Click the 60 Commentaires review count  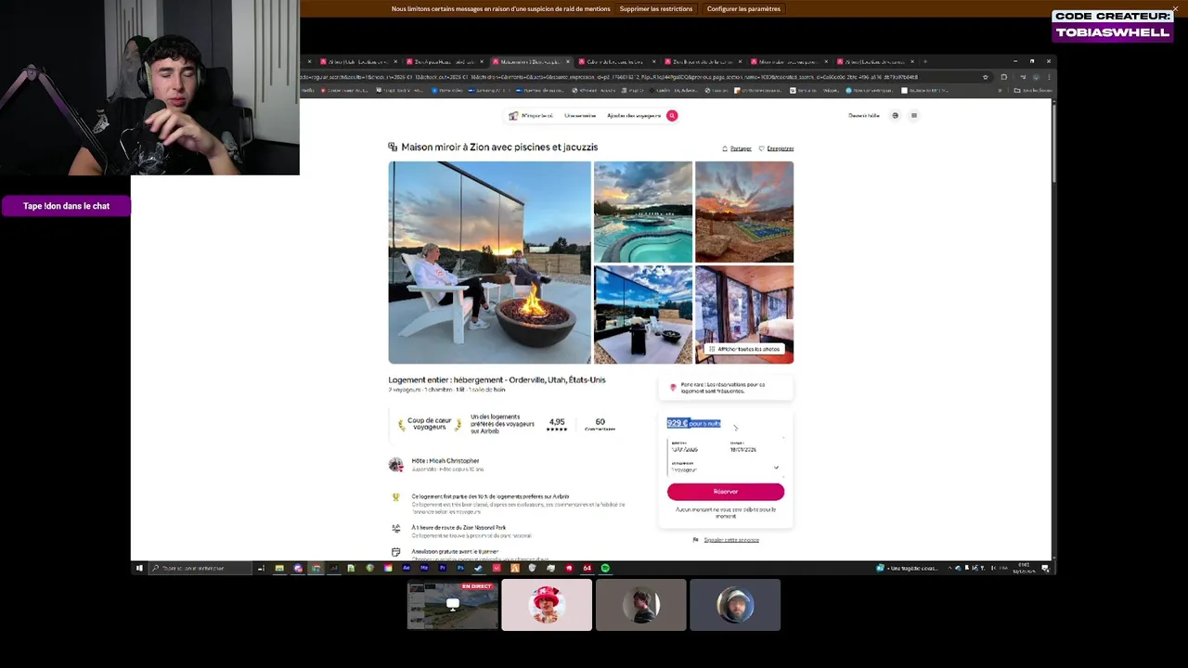coord(600,424)
